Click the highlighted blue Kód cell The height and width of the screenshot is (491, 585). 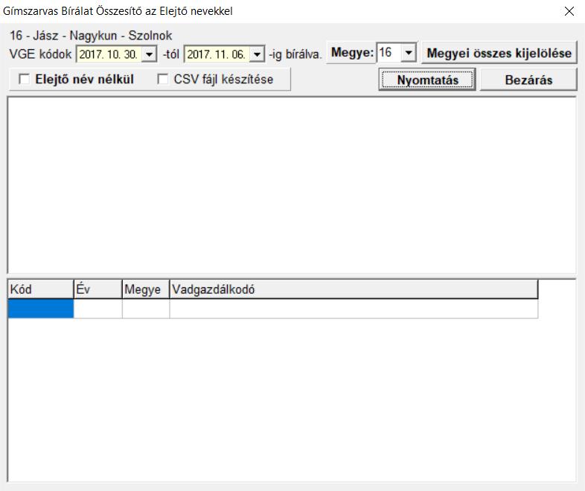point(41,309)
